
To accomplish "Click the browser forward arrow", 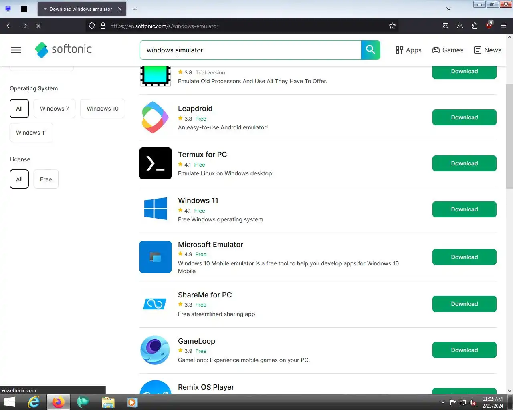I will [24, 26].
